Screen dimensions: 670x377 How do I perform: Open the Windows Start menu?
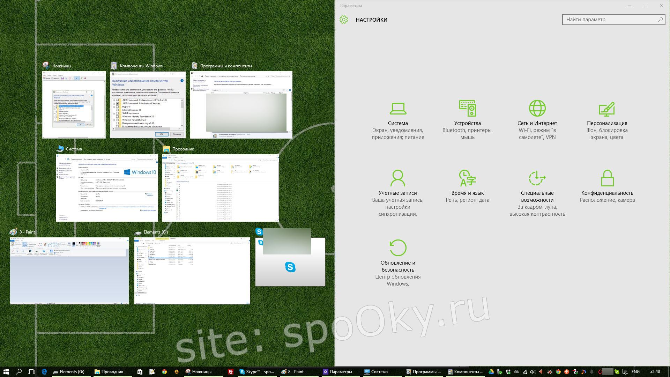coord(6,372)
